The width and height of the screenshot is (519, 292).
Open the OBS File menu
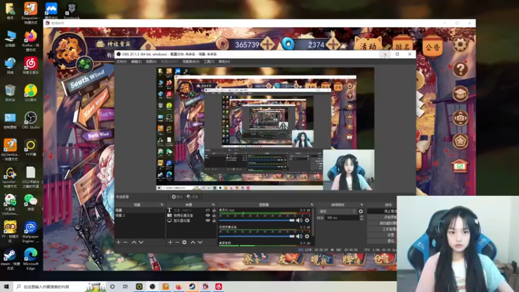[x=121, y=62]
